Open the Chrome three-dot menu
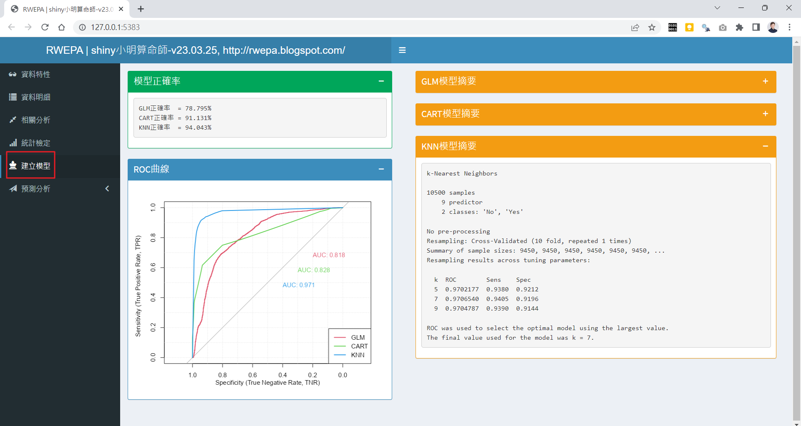The width and height of the screenshot is (801, 426). 789,27
